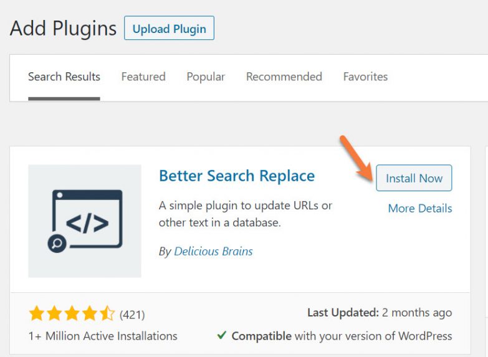
Task: Click the fourth rating star
Action: click(x=89, y=313)
